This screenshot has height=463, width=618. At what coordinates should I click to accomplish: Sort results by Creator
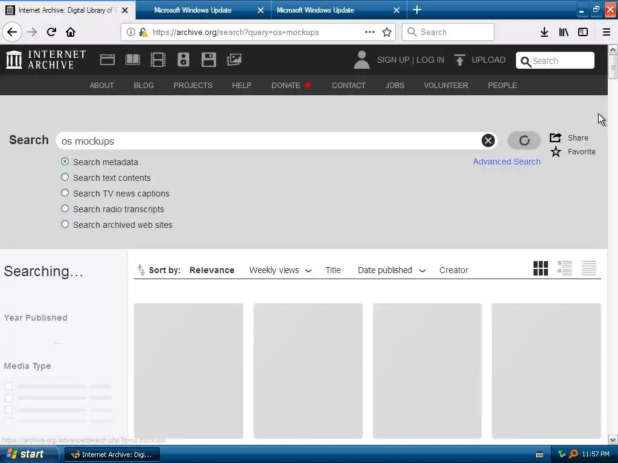[454, 270]
